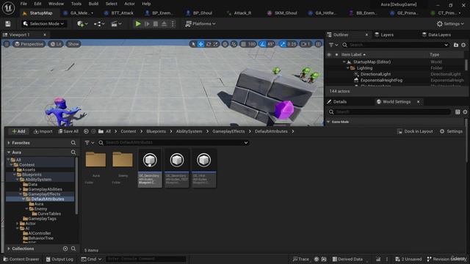Click the Show button in viewport
470x264 pixels.
click(x=73, y=44)
